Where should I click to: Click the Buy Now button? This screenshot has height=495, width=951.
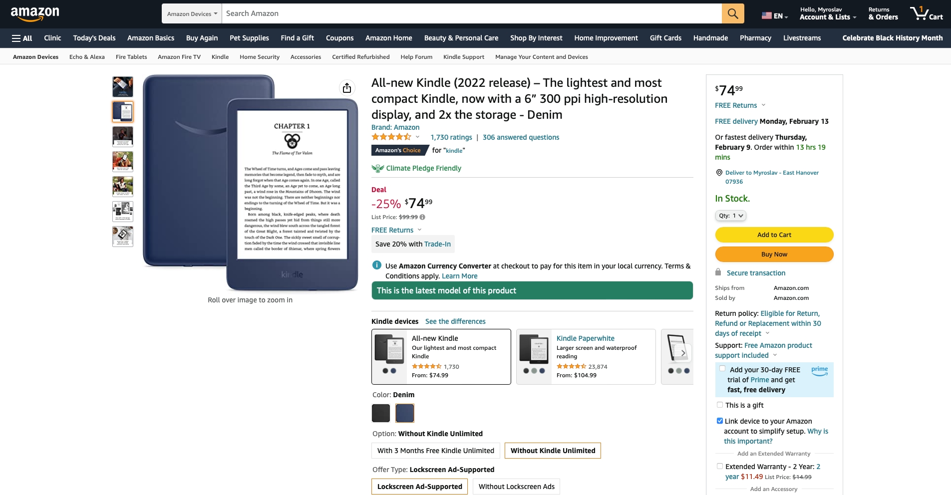[774, 254]
